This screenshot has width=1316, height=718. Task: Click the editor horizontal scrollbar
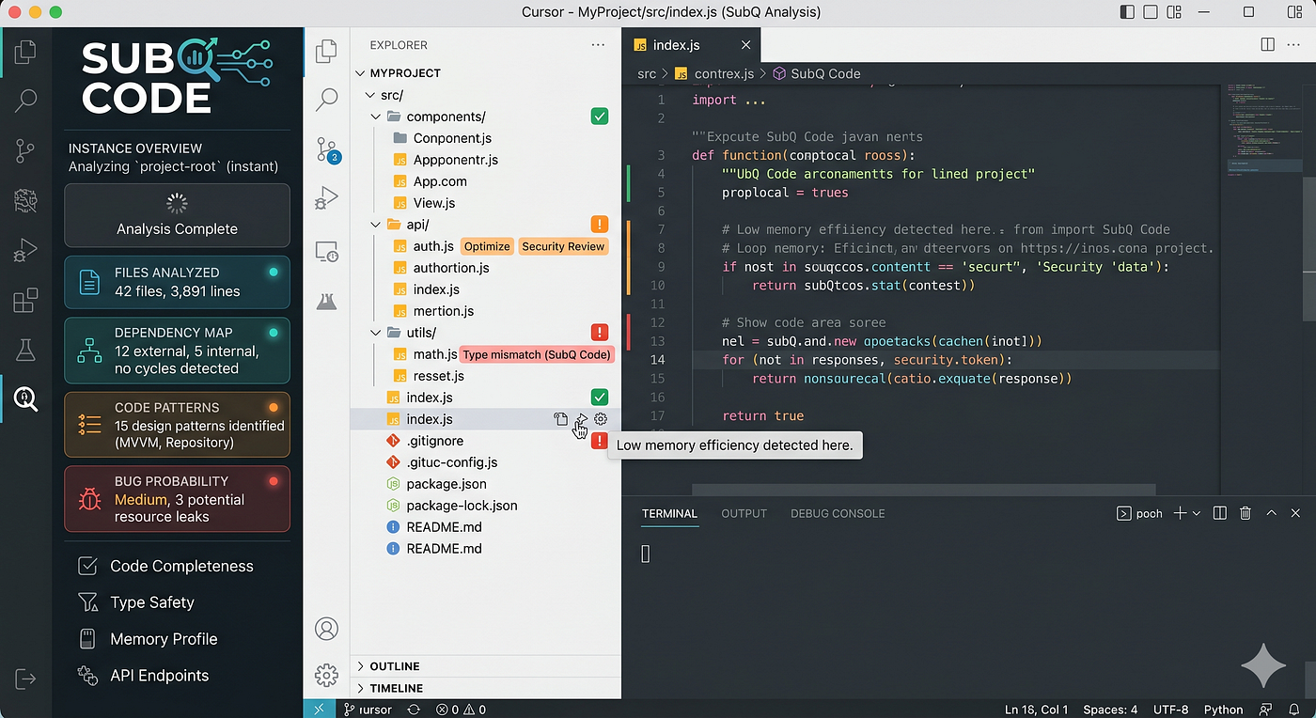coord(923,489)
